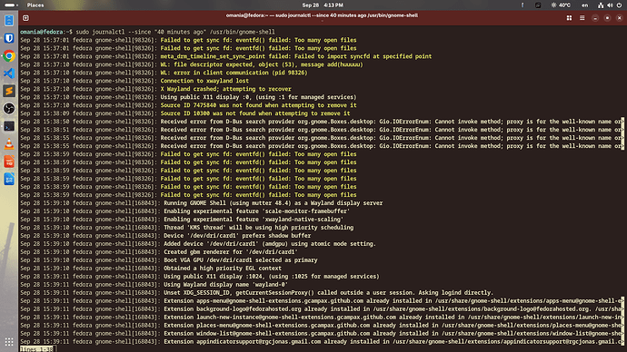Show the terminal tab overview grid icon
627x352 pixels.
click(x=569, y=18)
